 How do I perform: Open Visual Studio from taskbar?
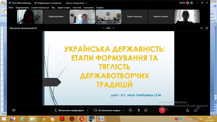[13, 119]
